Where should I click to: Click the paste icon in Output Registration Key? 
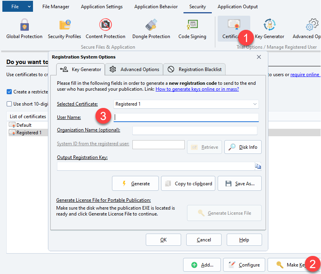pos(258,166)
